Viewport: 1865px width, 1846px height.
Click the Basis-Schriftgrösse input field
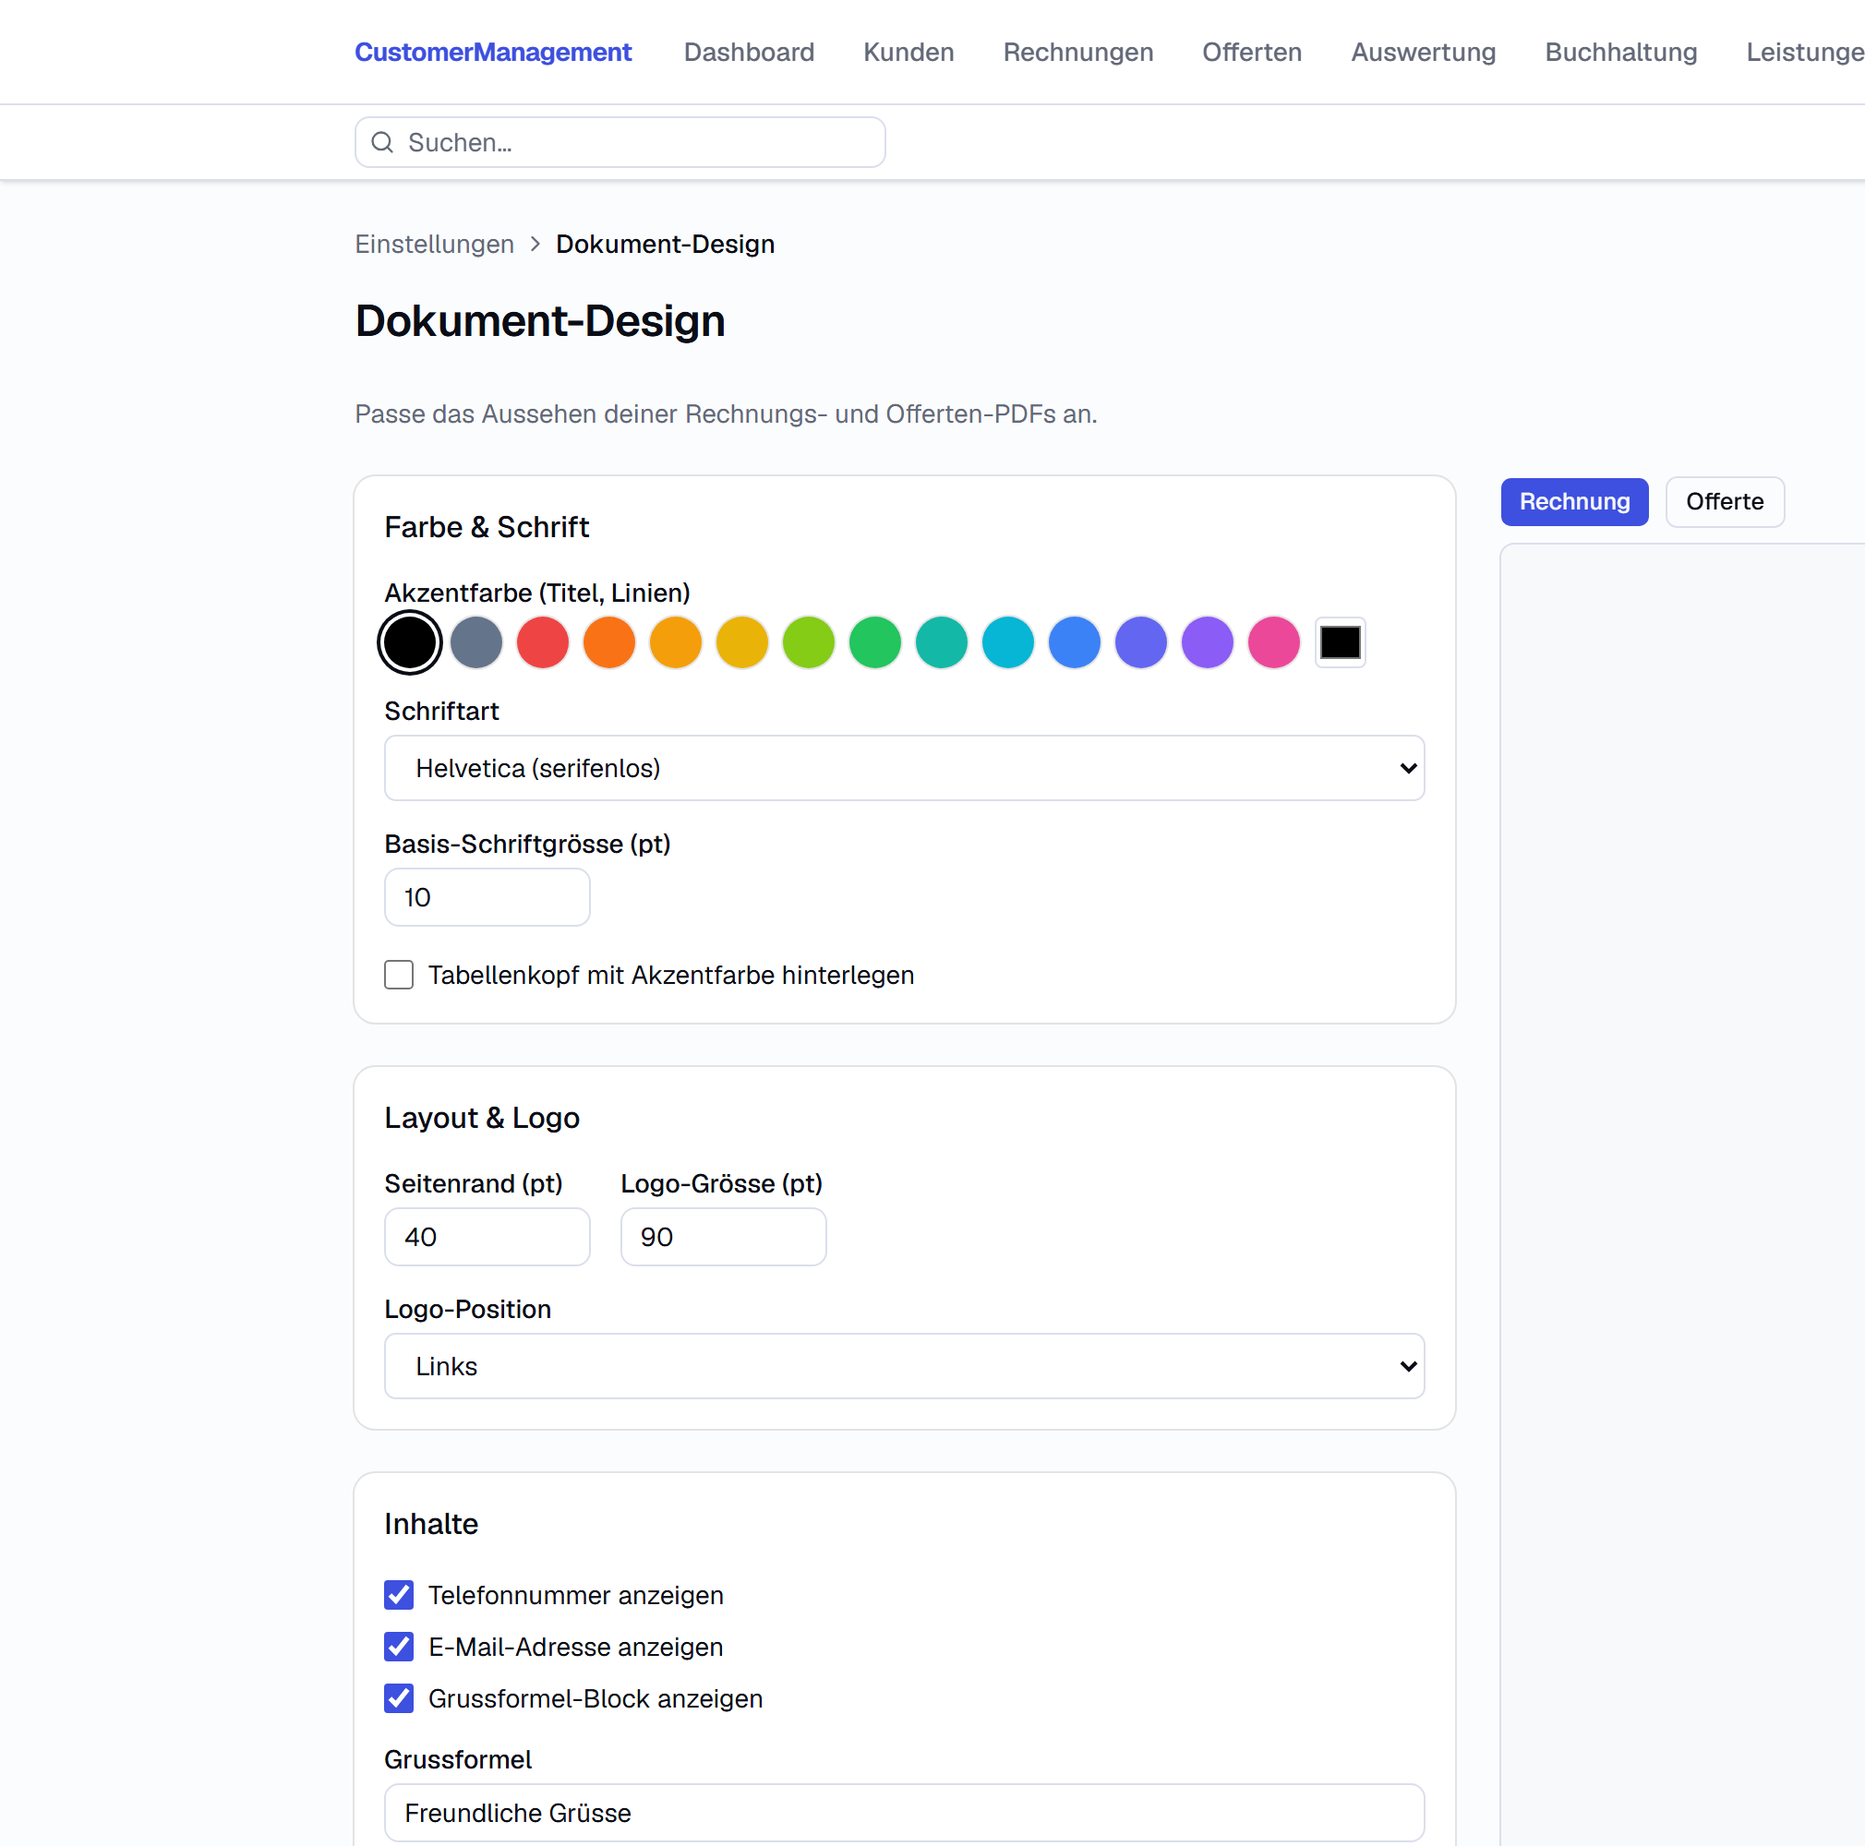tap(487, 897)
